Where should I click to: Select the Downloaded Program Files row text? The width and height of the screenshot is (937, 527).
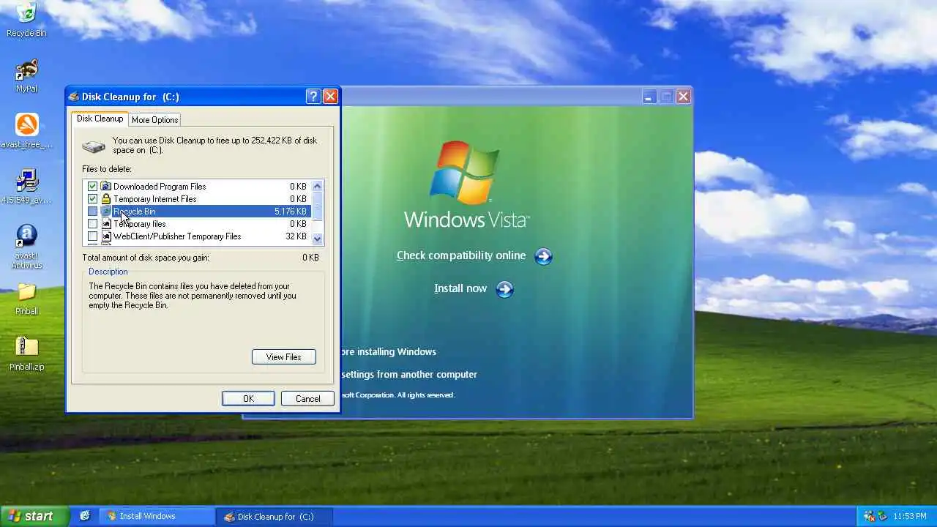pyautogui.click(x=160, y=187)
